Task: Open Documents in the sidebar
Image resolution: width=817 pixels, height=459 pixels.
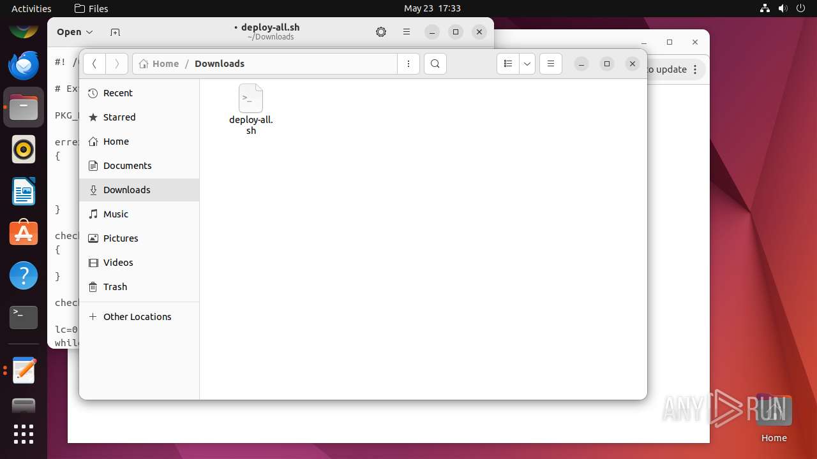Action: (x=139, y=166)
